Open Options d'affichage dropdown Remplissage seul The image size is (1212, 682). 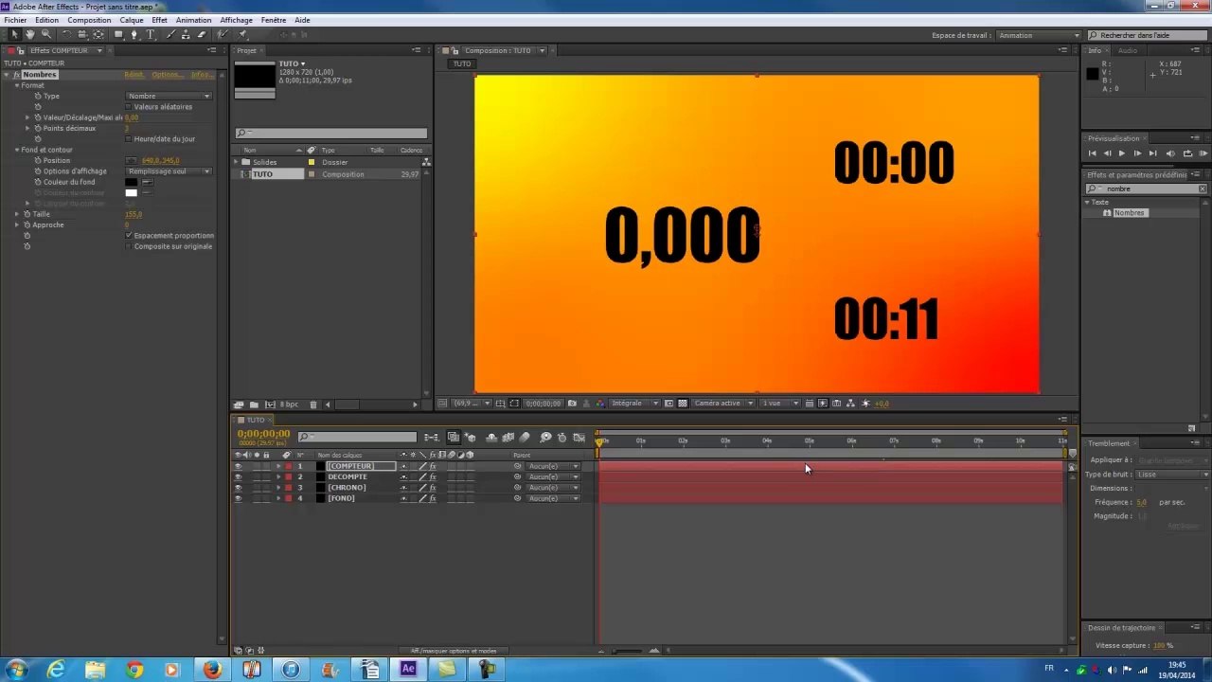pyautogui.click(x=169, y=171)
